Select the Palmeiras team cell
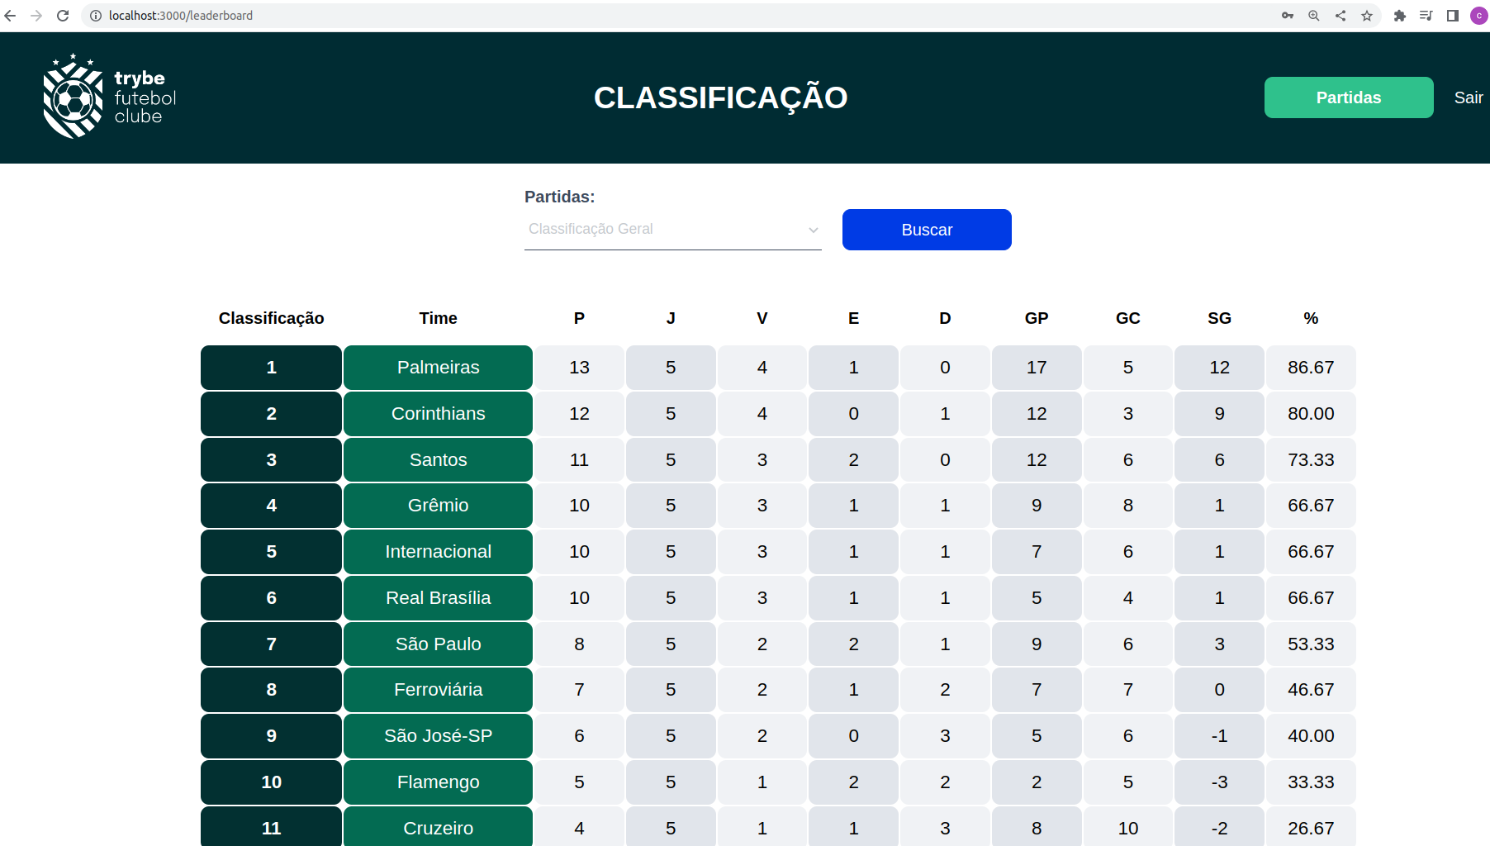Viewport: 1490px width, 846px height. [438, 367]
